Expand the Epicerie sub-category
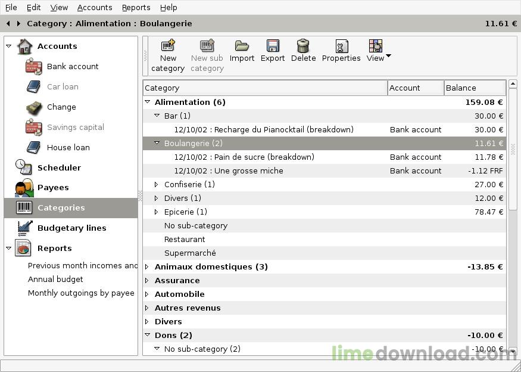Image resolution: width=521 pixels, height=372 pixels. (x=156, y=212)
